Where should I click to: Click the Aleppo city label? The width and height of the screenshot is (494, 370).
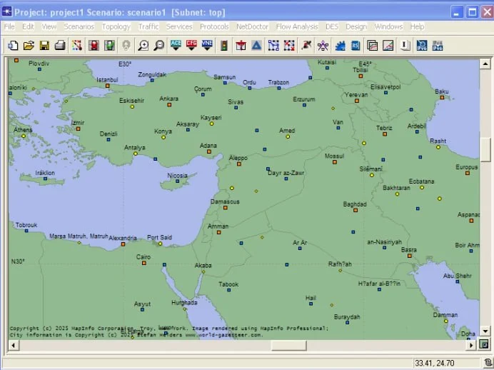tap(238, 158)
